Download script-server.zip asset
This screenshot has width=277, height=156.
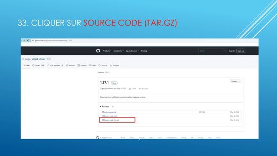(x=110, y=112)
